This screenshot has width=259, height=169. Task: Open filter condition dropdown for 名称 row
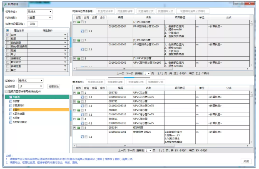pos(65,35)
